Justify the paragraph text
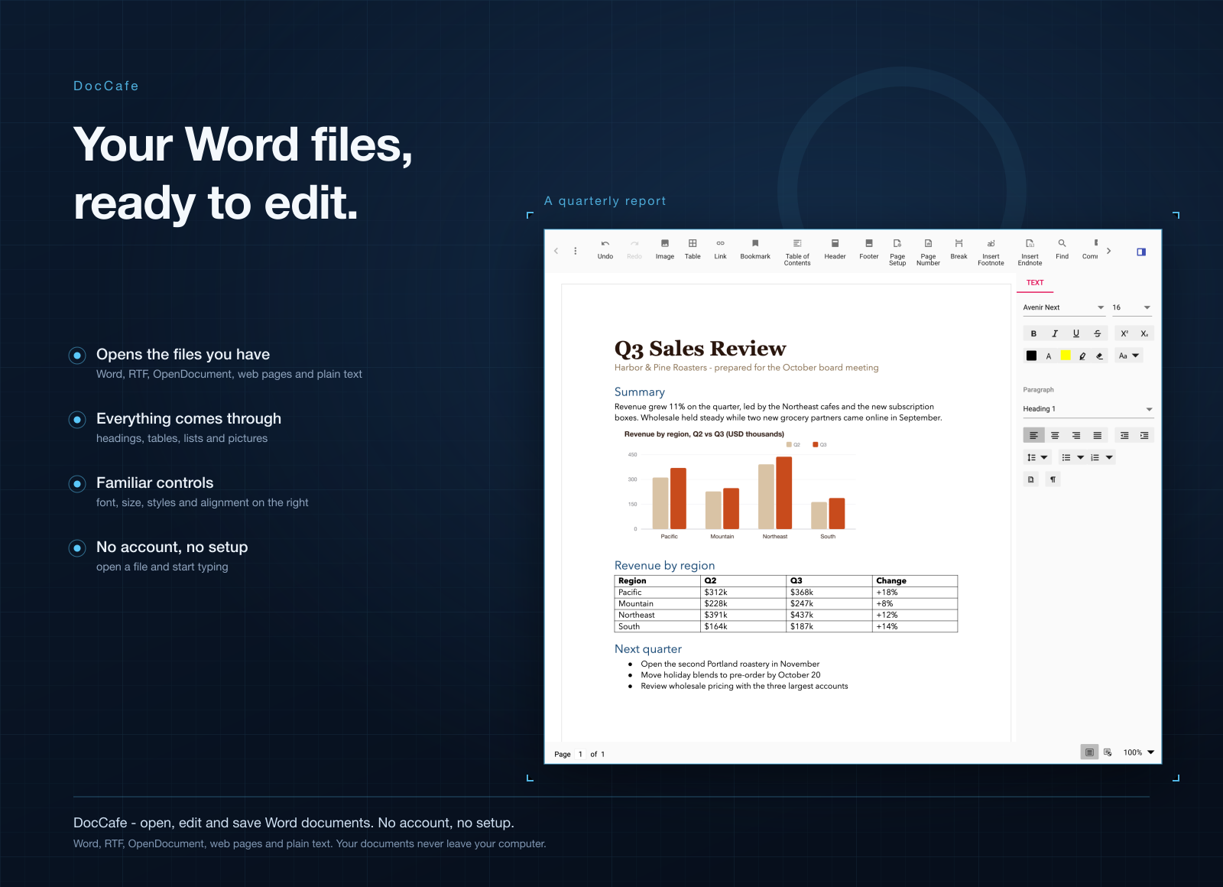The image size is (1223, 887). [x=1098, y=435]
